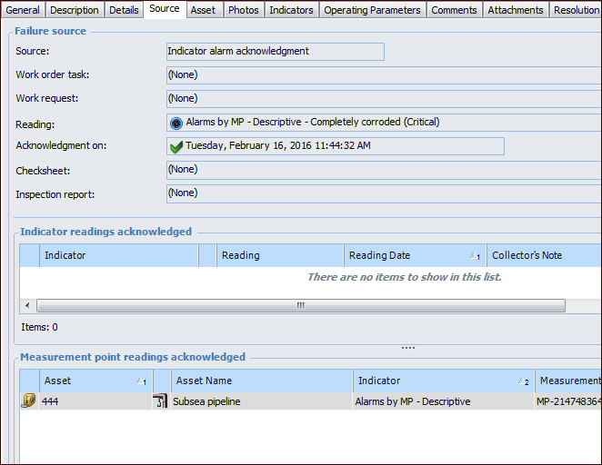Switch to the Details tab
Viewport: 602px width, 465px height.
tap(124, 10)
